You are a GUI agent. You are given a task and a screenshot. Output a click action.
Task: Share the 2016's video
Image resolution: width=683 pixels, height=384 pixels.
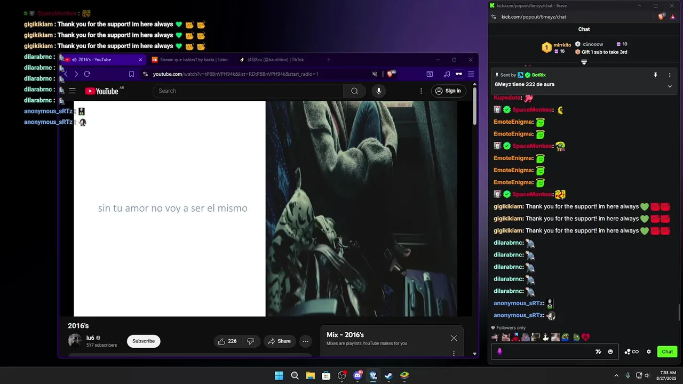(x=280, y=341)
